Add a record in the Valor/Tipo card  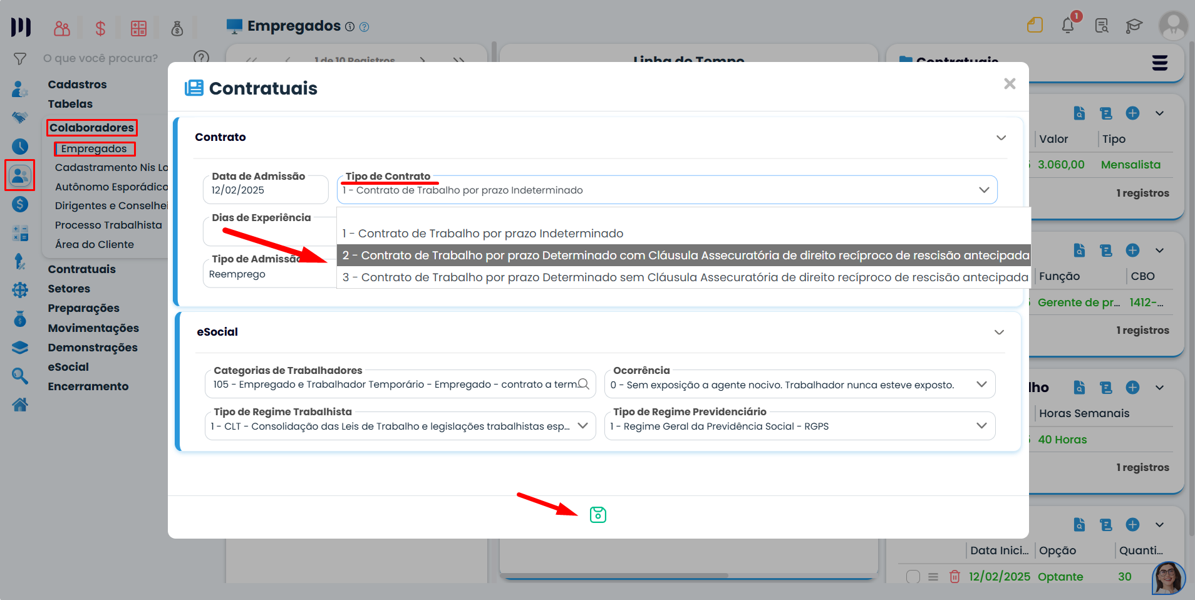coord(1132,113)
